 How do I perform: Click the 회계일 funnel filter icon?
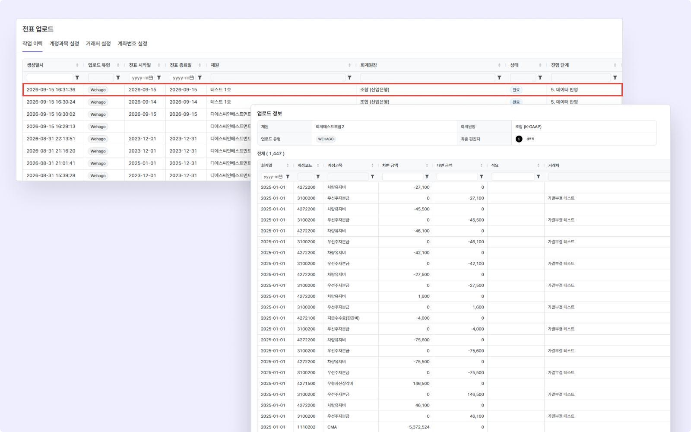pos(288,177)
